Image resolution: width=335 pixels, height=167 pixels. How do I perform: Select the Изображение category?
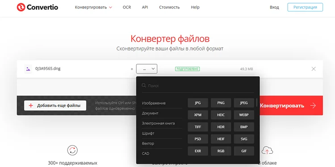pyautogui.click(x=154, y=103)
